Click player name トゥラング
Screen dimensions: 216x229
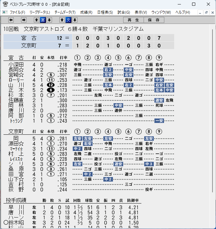point(16,121)
